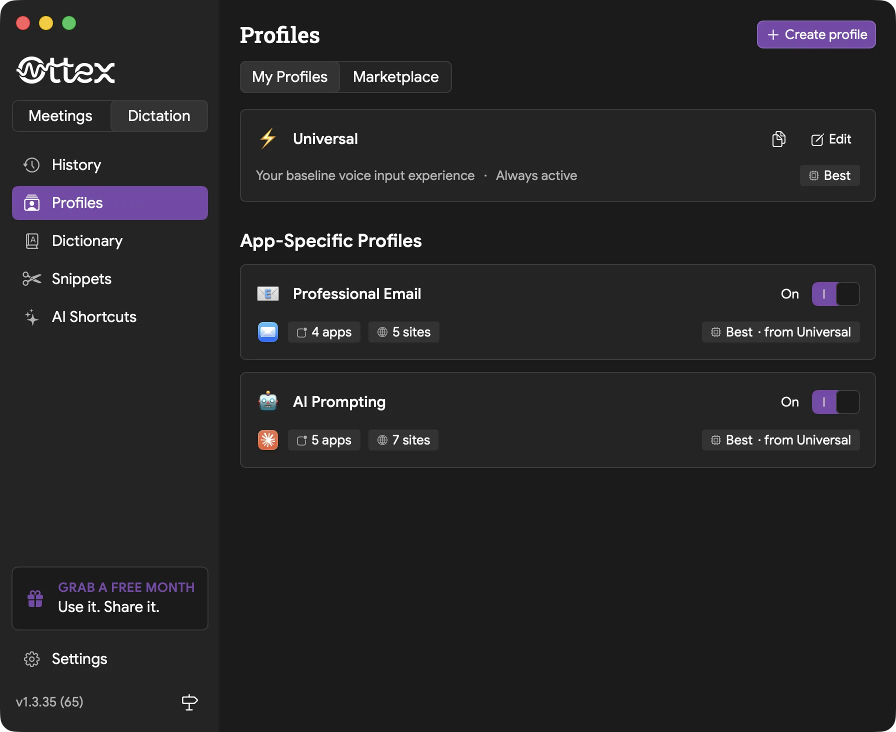Screen dimensions: 896x732
Task: Click the AI Prompting robot icon
Action: (x=268, y=401)
